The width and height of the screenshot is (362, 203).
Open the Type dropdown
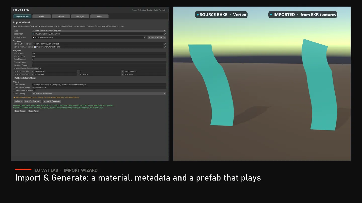coord(99,31)
